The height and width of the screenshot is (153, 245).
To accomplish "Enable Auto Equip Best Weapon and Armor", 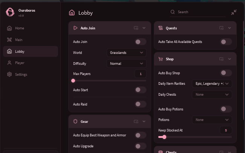I will (x=141, y=135).
